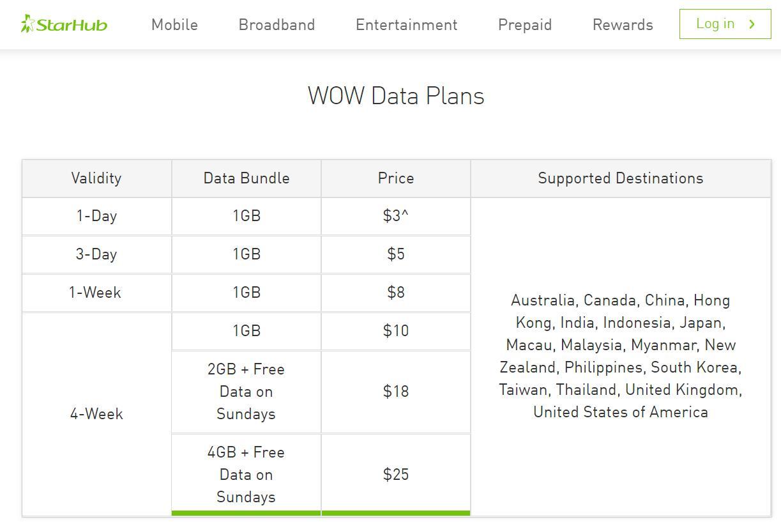This screenshot has width=781, height=531.
Task: Select the 3-Day validity cell
Action: tap(96, 254)
